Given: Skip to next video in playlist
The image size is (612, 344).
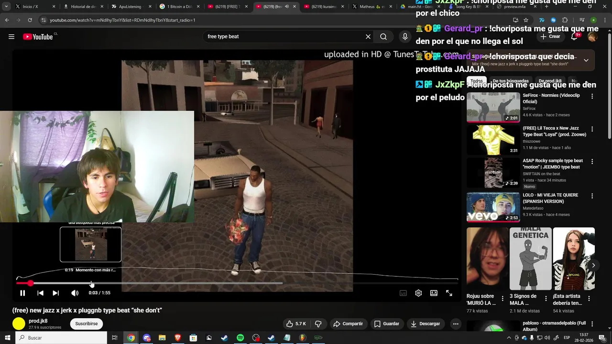Looking at the screenshot, I should coord(55,293).
